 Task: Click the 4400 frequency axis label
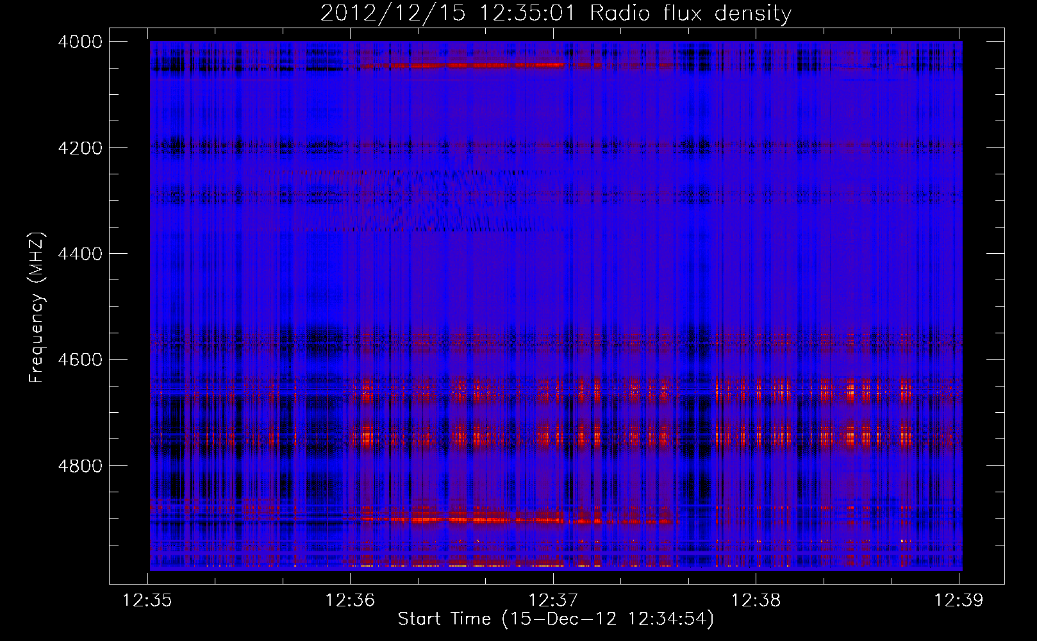pos(80,254)
